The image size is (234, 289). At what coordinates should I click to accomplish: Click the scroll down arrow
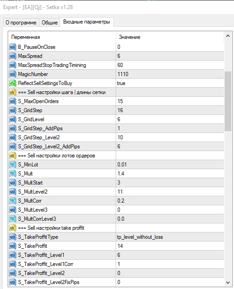(228, 282)
